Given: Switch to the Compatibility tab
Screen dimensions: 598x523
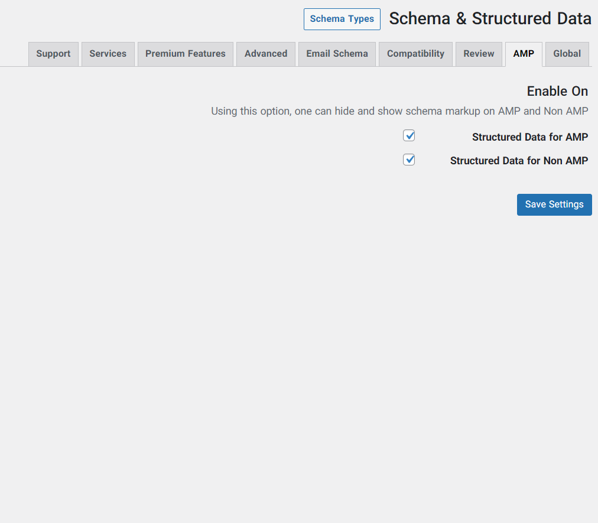Looking at the screenshot, I should coord(415,54).
